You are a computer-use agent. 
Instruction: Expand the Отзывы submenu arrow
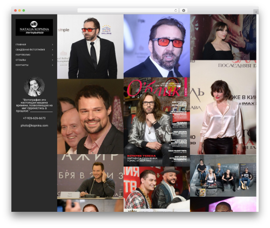pos(52,60)
